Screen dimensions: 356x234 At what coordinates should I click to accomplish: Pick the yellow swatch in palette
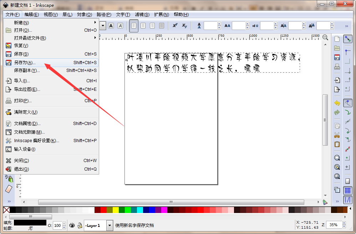(116, 210)
